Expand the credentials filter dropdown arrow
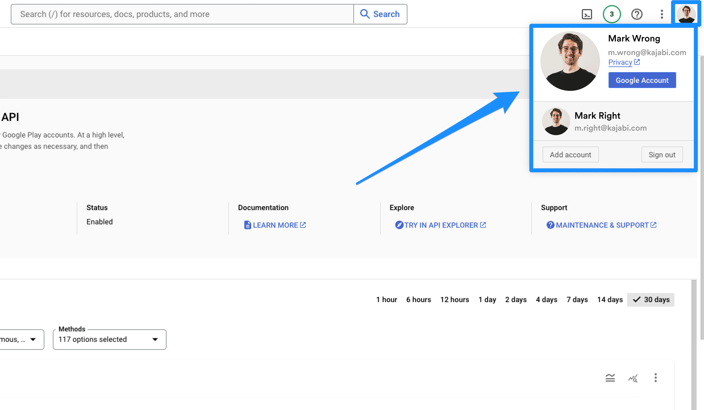The width and height of the screenshot is (704, 410). pos(34,339)
